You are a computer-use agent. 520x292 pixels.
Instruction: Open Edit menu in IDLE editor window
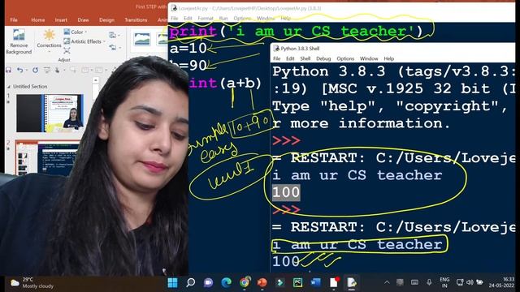point(188,18)
